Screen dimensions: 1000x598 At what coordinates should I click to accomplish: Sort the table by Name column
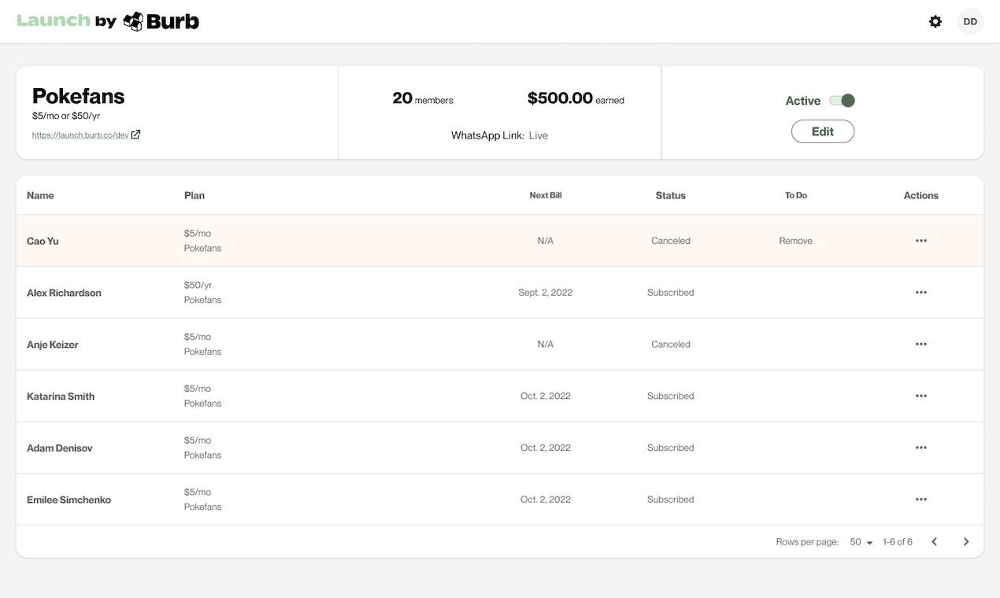click(40, 195)
